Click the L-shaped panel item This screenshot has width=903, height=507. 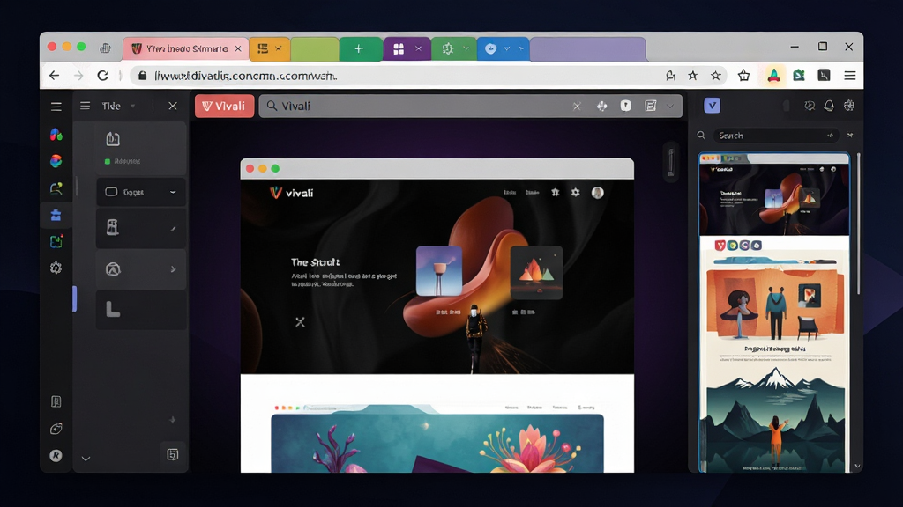[140, 310]
